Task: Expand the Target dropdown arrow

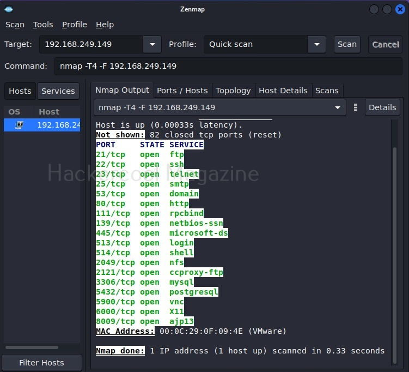Action: 152,44
